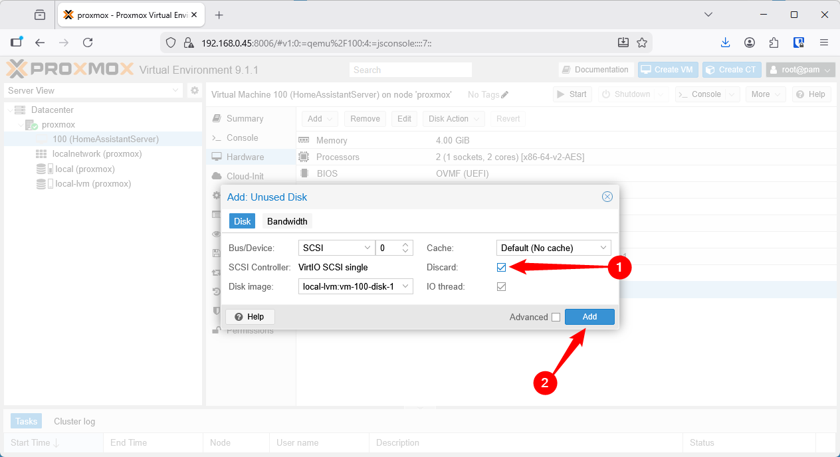Click the Firefox reload page icon
The width and height of the screenshot is (840, 457).
click(88, 43)
